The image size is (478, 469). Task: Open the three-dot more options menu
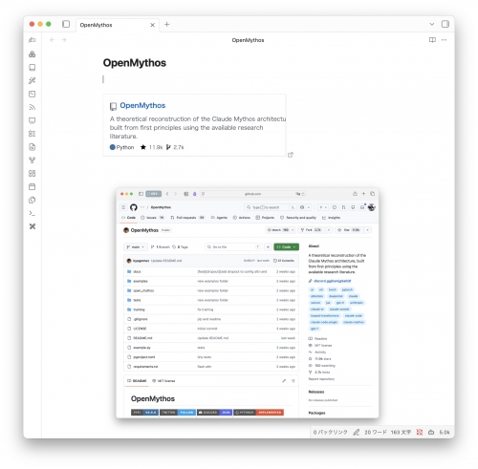(x=444, y=40)
